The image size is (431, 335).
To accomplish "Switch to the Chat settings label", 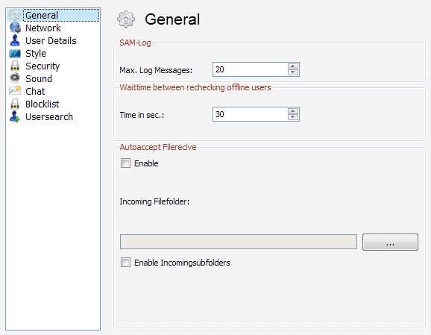I will click(35, 91).
